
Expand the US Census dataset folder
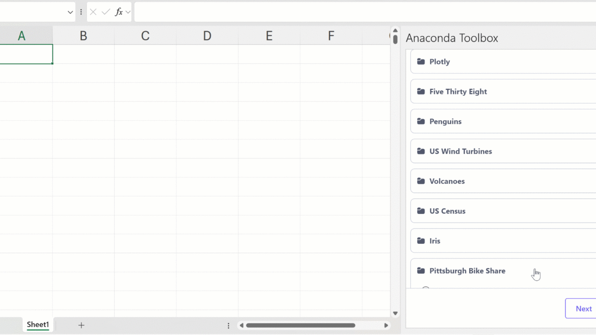click(447, 211)
